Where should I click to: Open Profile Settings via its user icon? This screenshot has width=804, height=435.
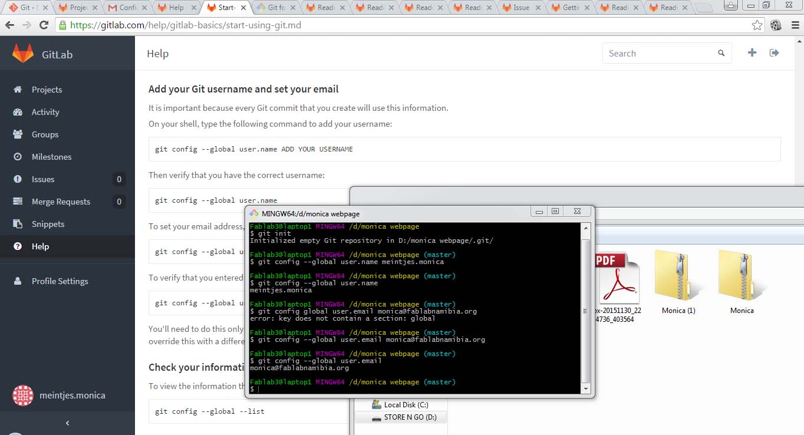point(18,281)
